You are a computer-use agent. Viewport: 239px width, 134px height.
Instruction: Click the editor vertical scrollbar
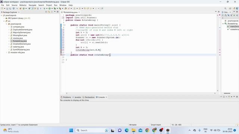[x=217, y=52]
